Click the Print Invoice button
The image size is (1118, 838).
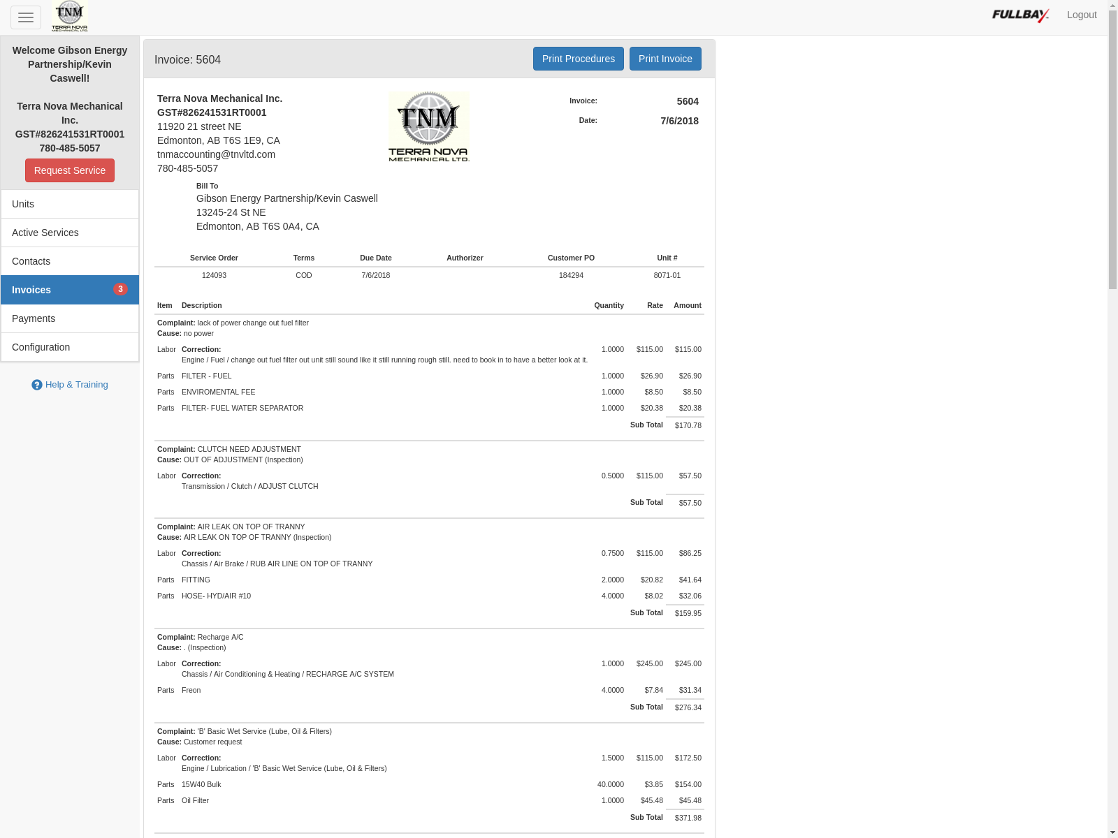[x=665, y=59]
